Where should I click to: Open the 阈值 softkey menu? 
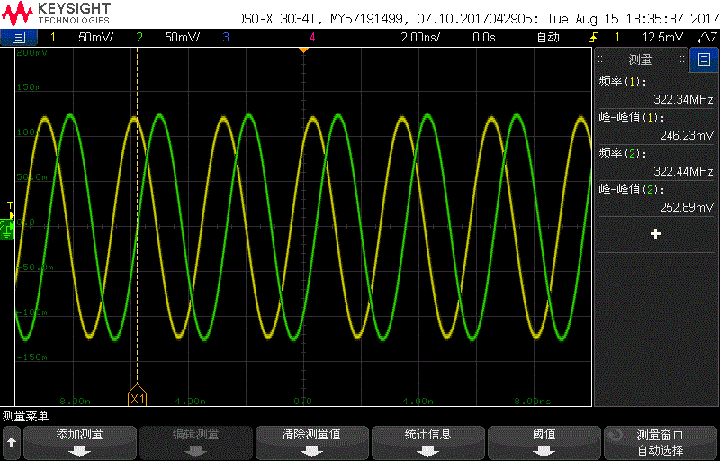[544, 442]
